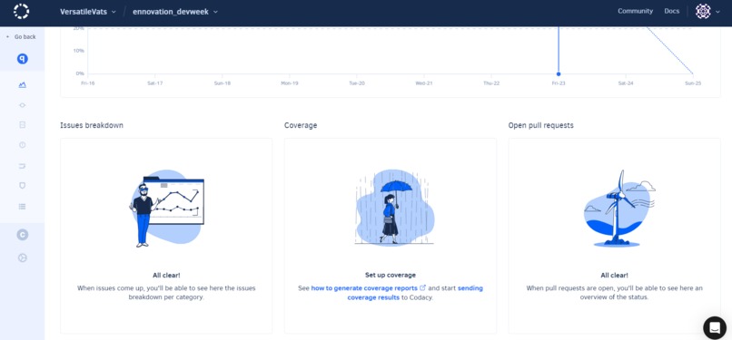Click Go back in the sidebar

pos(21,37)
